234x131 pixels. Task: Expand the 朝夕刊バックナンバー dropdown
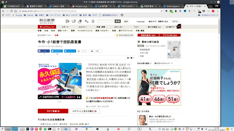click(x=163, y=63)
